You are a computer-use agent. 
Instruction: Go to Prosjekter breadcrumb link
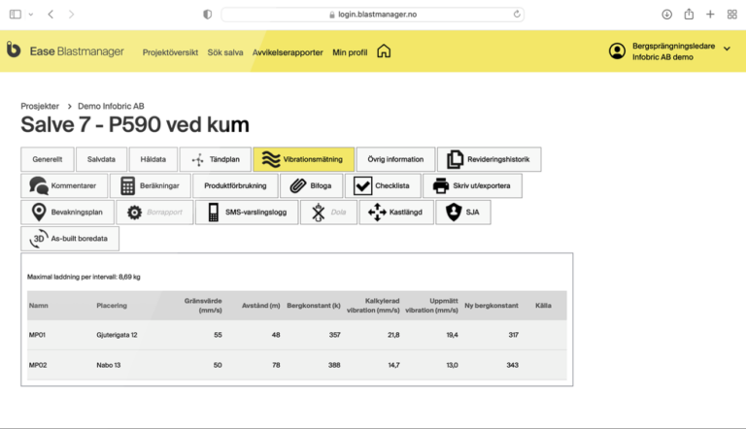[40, 106]
